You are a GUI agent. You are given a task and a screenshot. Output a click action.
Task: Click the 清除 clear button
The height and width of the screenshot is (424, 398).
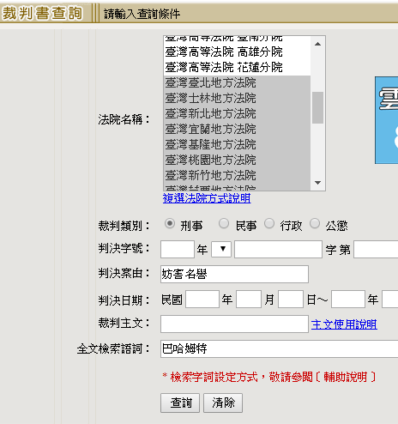(223, 403)
